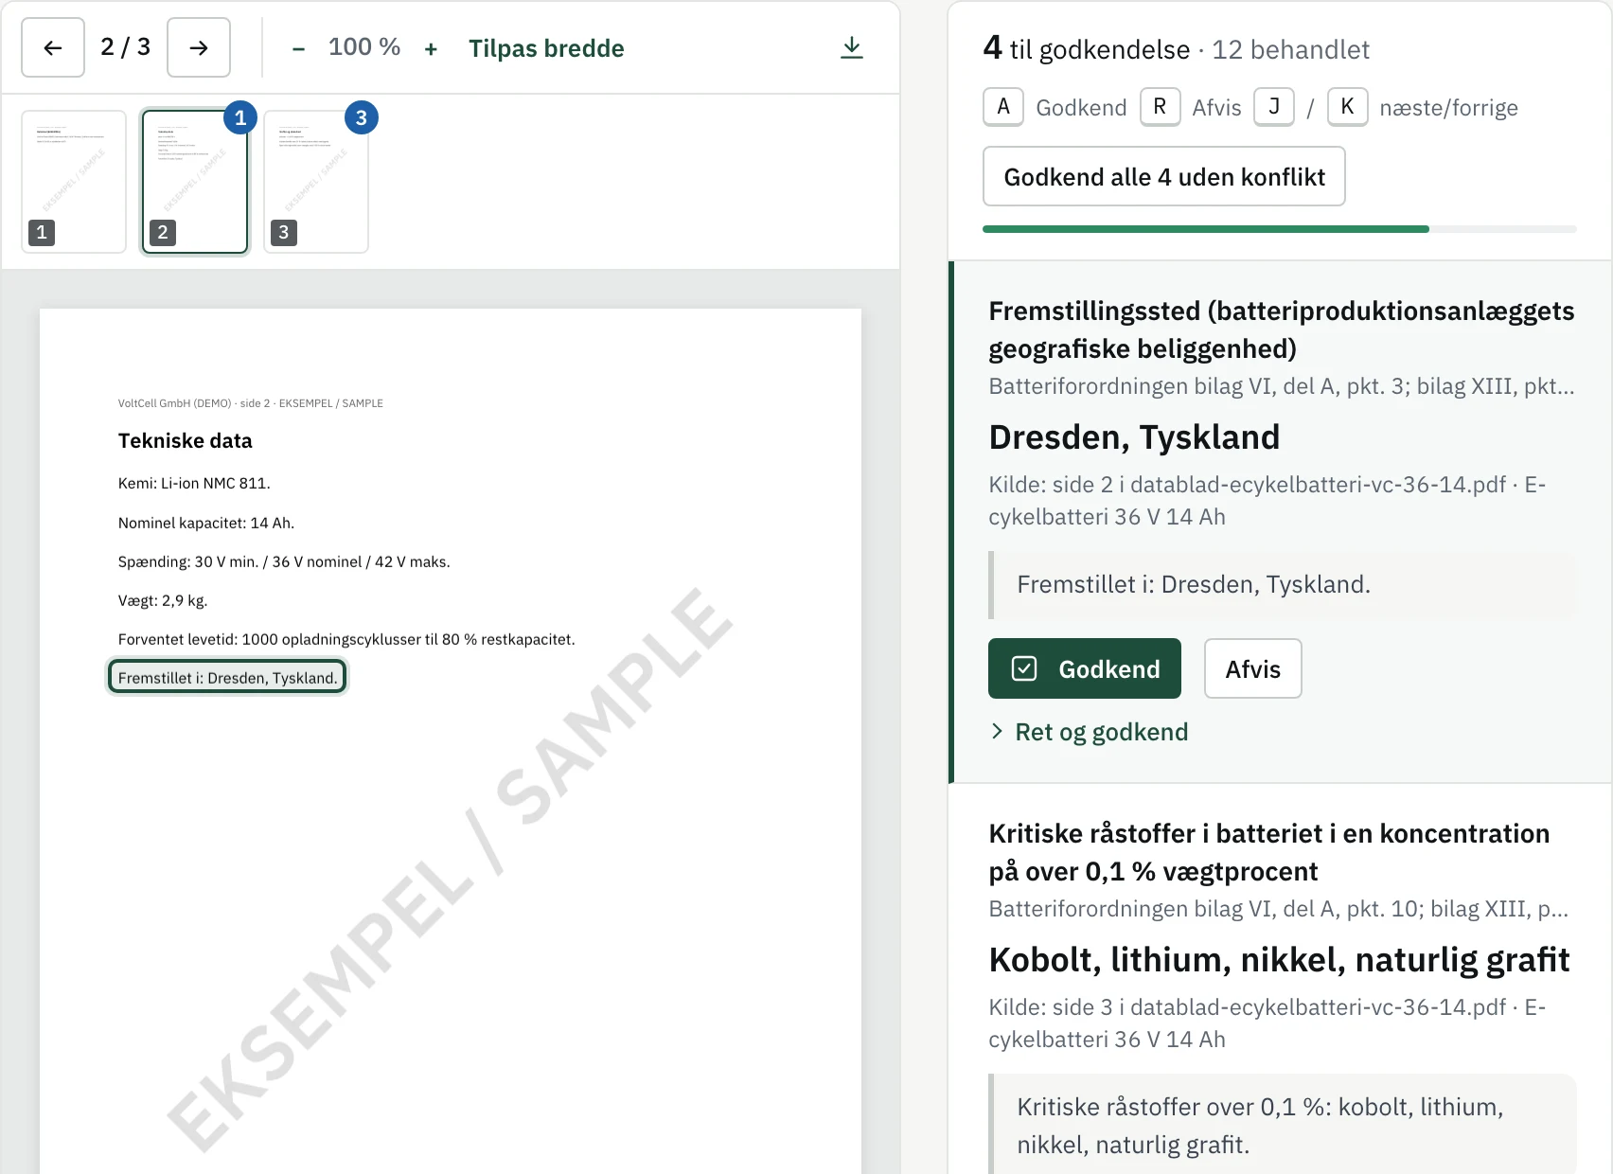Click the Spænding line in the document

pyautogui.click(x=284, y=561)
